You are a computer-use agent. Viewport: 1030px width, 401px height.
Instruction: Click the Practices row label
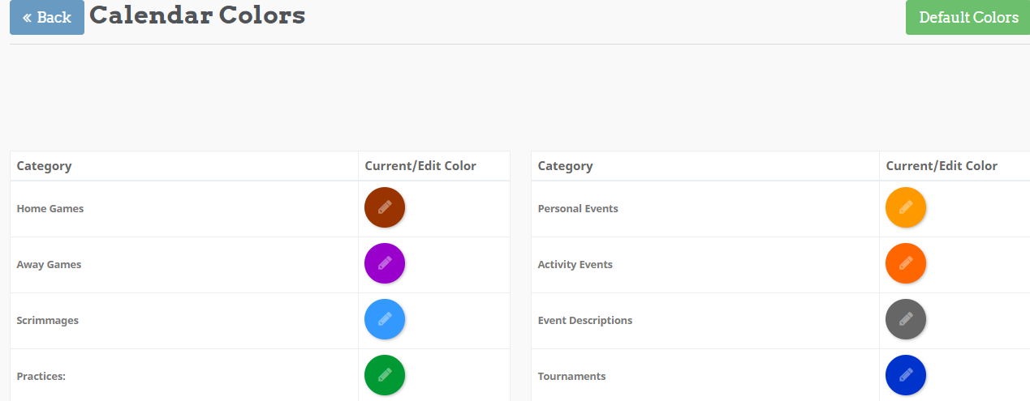(41, 376)
